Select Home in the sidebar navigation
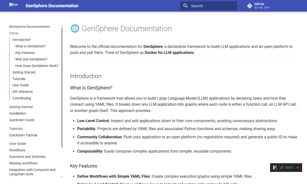The image size is (307, 184). point(14,33)
